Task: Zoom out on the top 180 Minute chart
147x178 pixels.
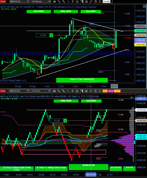Action: tap(68, 1)
